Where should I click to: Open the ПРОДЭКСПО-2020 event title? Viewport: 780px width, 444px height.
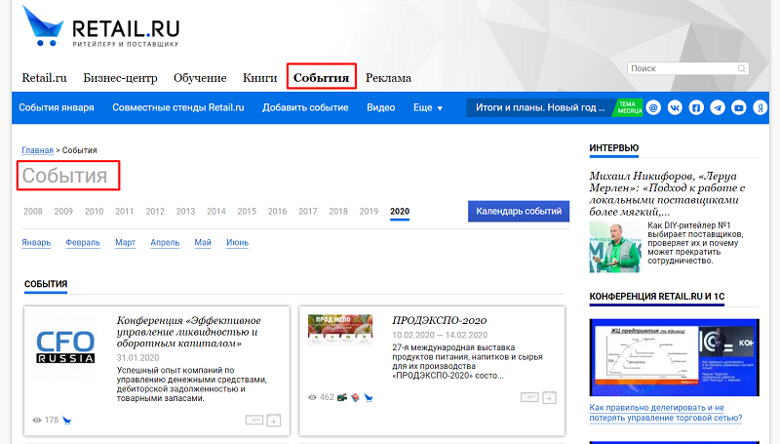pyautogui.click(x=440, y=320)
